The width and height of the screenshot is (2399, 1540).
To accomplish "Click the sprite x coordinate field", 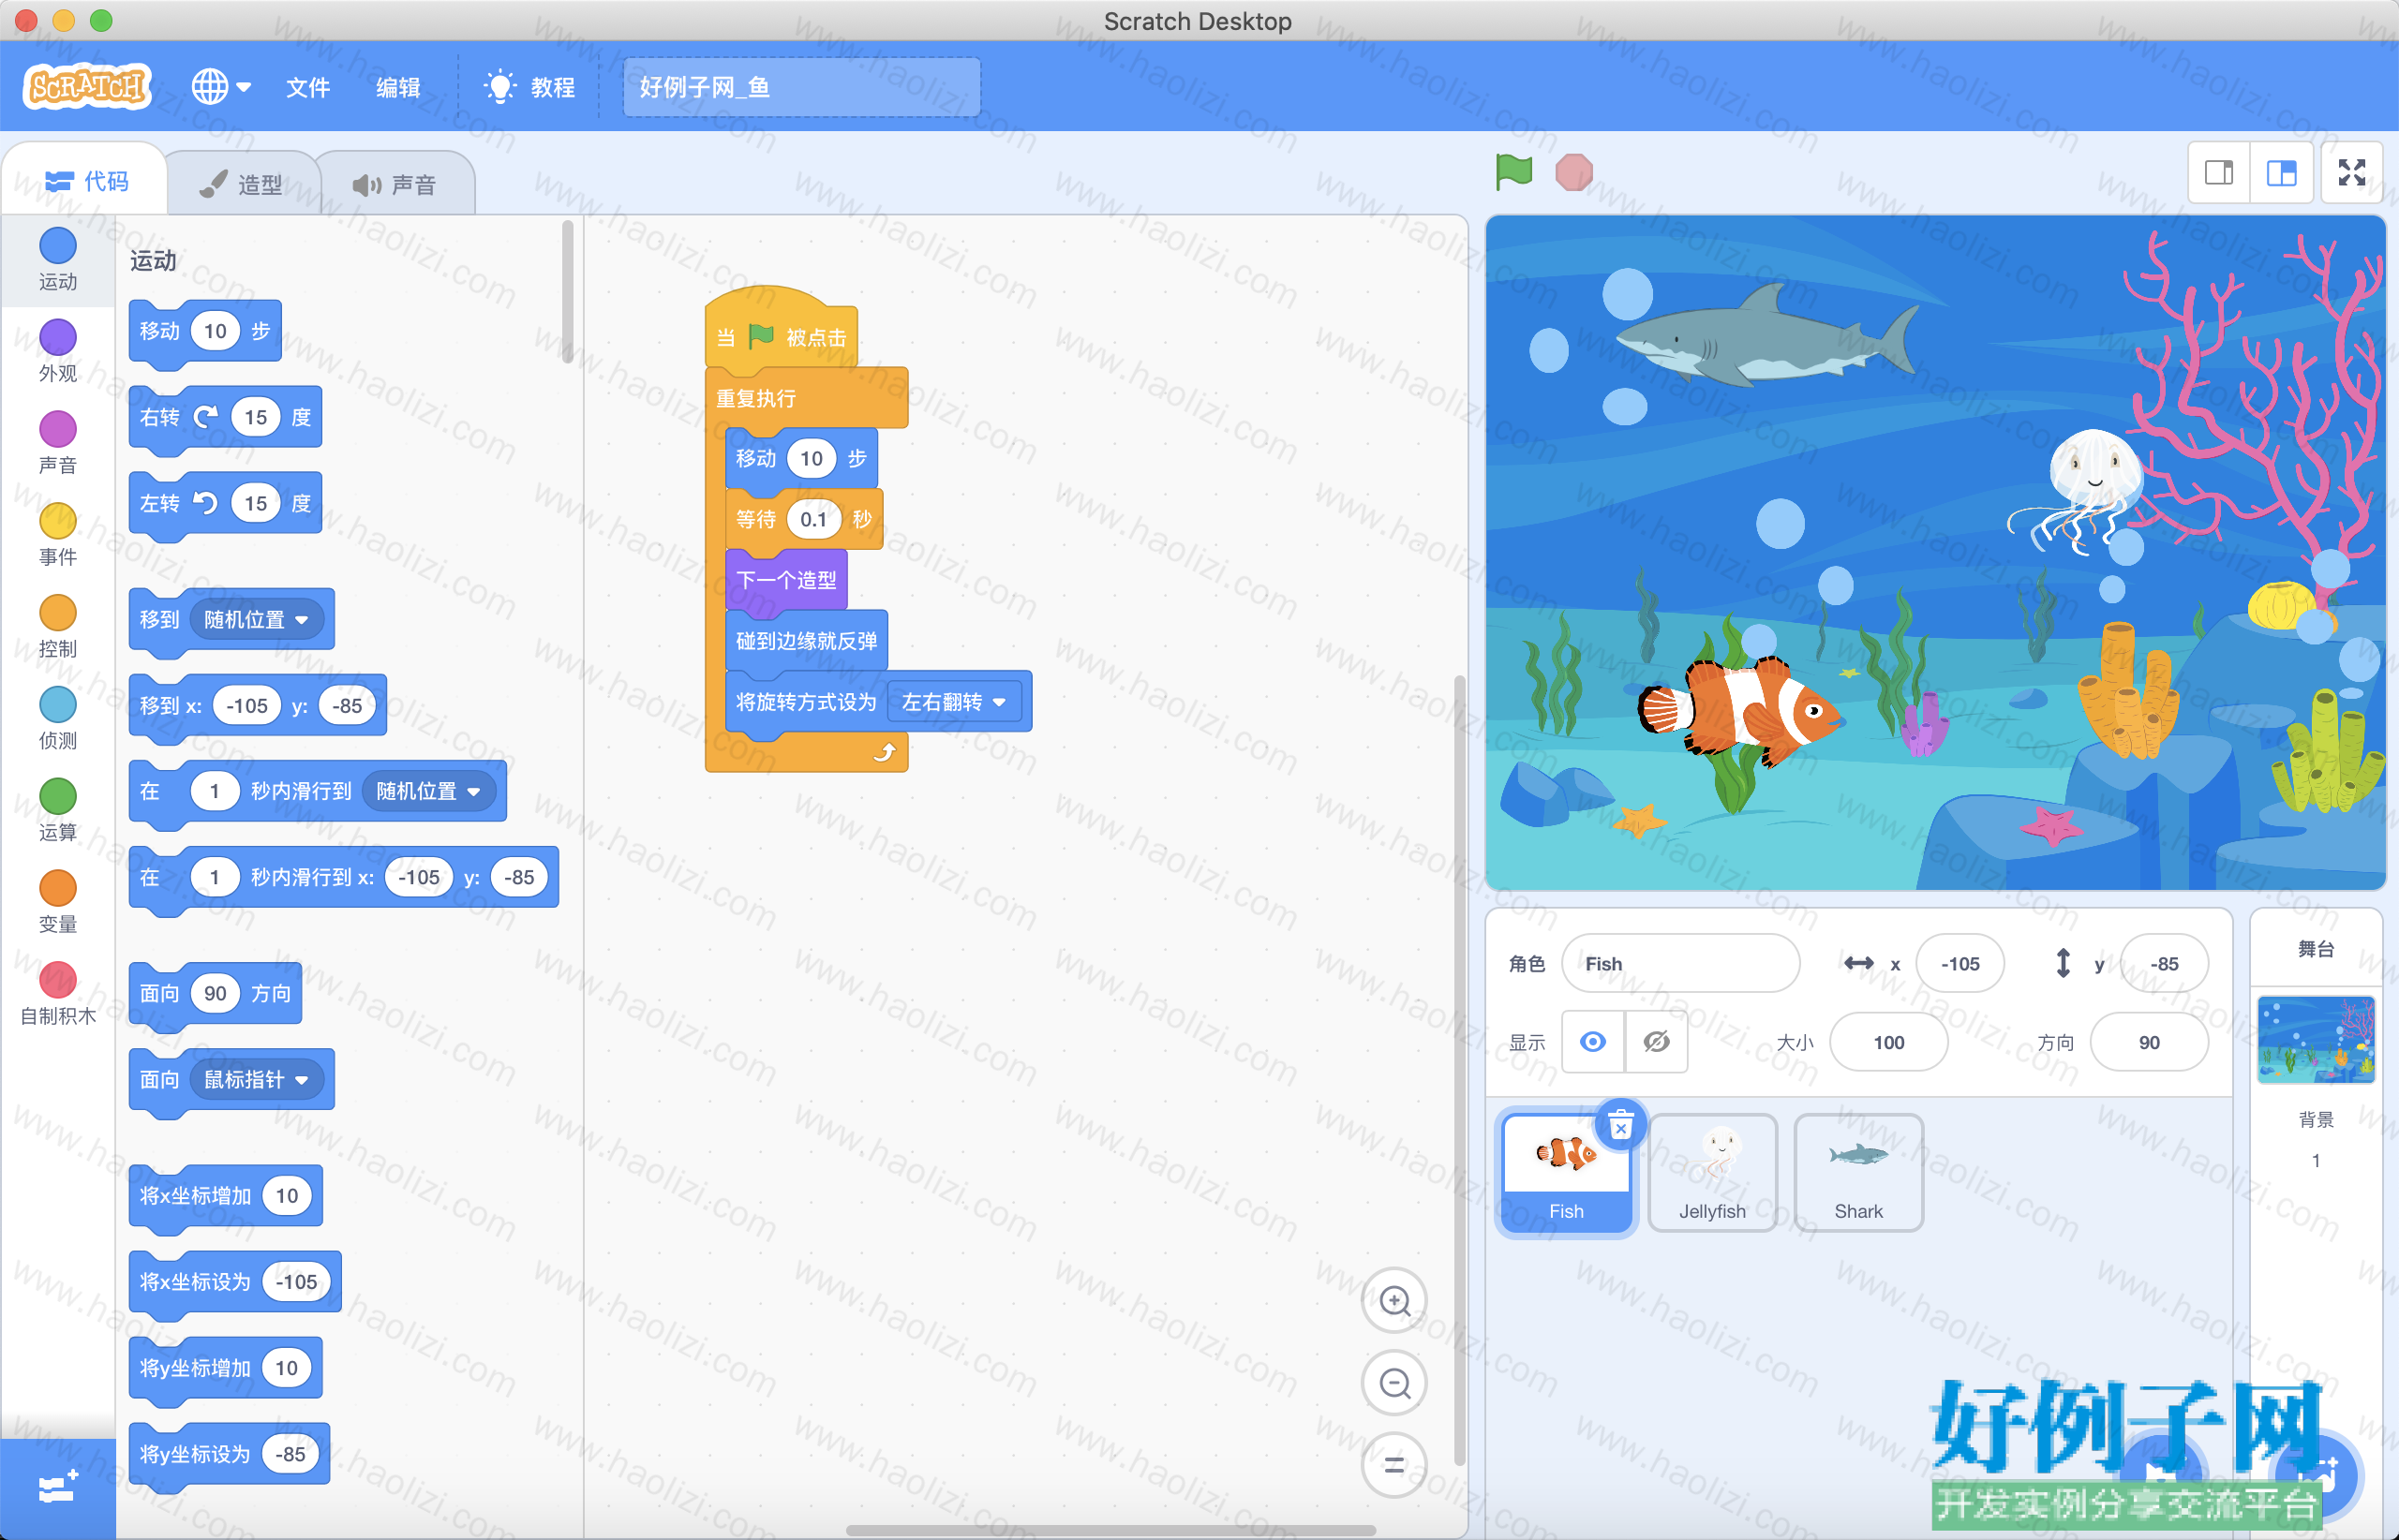I will (1959, 964).
